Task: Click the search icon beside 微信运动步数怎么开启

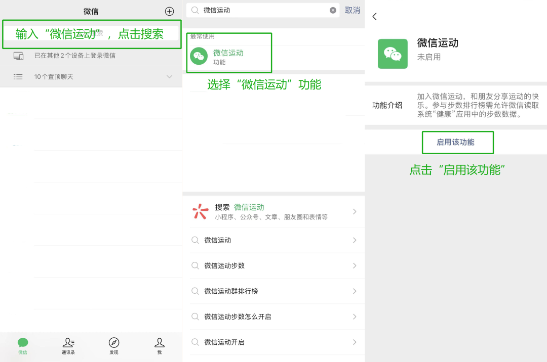Action: pos(195,316)
